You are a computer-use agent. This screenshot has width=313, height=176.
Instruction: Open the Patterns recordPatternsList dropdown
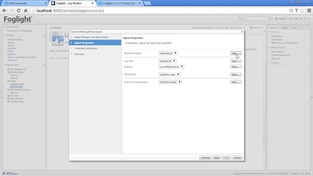pyautogui.click(x=172, y=66)
